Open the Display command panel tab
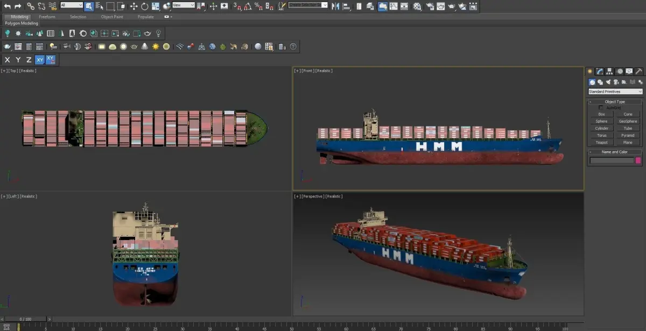Image resolution: width=646 pixels, height=331 pixels. [x=629, y=72]
